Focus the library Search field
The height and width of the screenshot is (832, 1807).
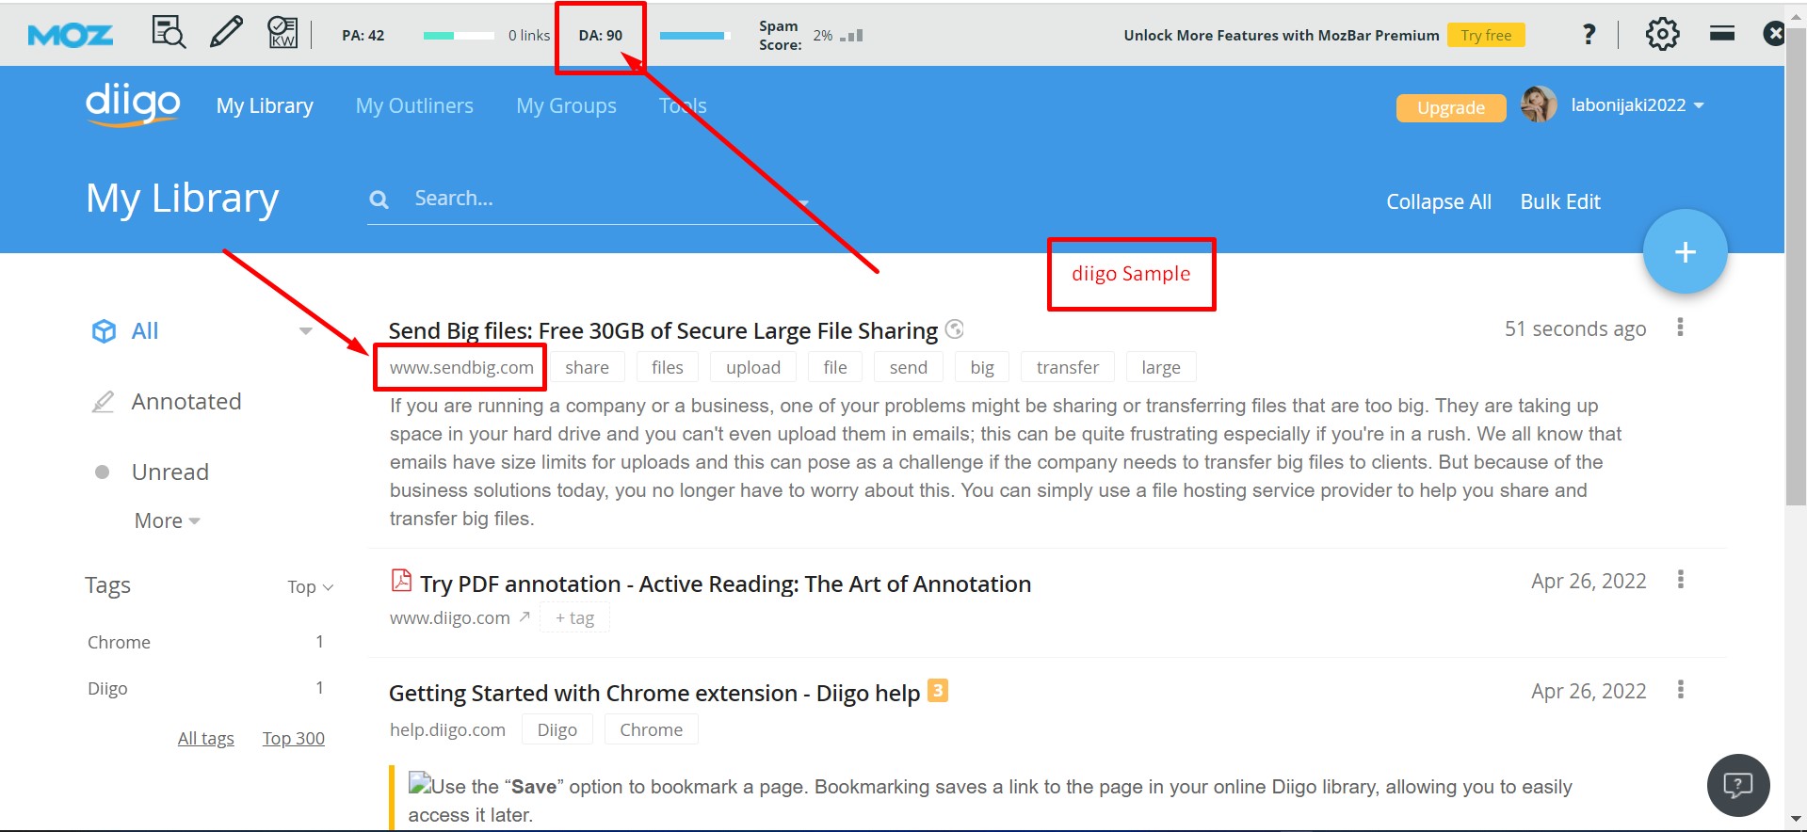coord(593,199)
